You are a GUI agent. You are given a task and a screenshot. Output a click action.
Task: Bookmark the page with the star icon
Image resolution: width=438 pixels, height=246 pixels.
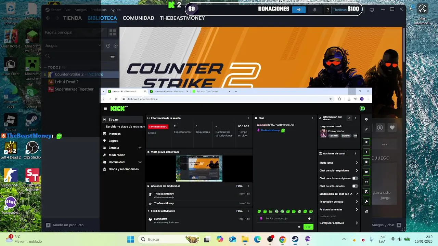point(331,99)
